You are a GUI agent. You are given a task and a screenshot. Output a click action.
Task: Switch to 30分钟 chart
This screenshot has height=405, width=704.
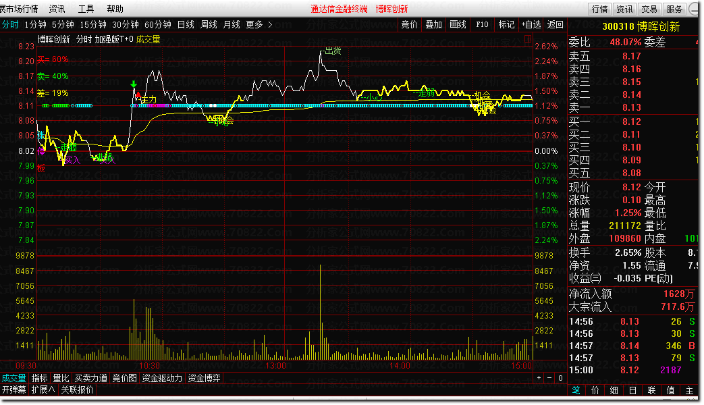tap(126, 25)
